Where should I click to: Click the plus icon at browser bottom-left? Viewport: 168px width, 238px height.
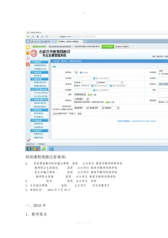(x=28, y=141)
